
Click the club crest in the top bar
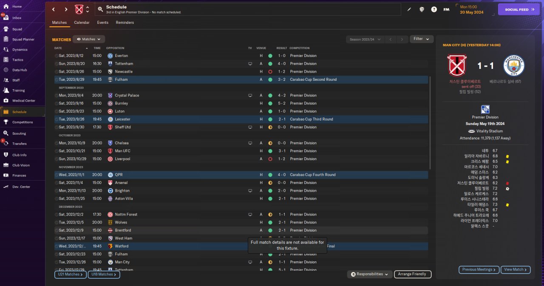pos(79,9)
